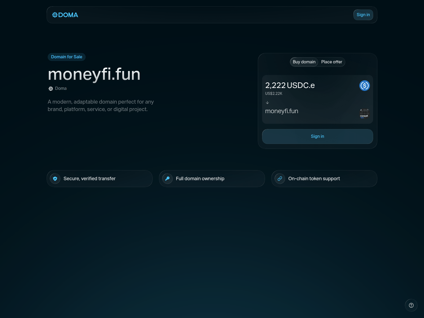Click the large Sign in button in purchase card
The height and width of the screenshot is (318, 424).
pyautogui.click(x=317, y=136)
